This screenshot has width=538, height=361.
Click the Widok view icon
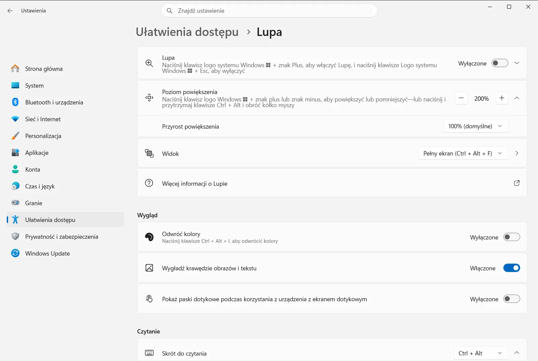point(149,153)
